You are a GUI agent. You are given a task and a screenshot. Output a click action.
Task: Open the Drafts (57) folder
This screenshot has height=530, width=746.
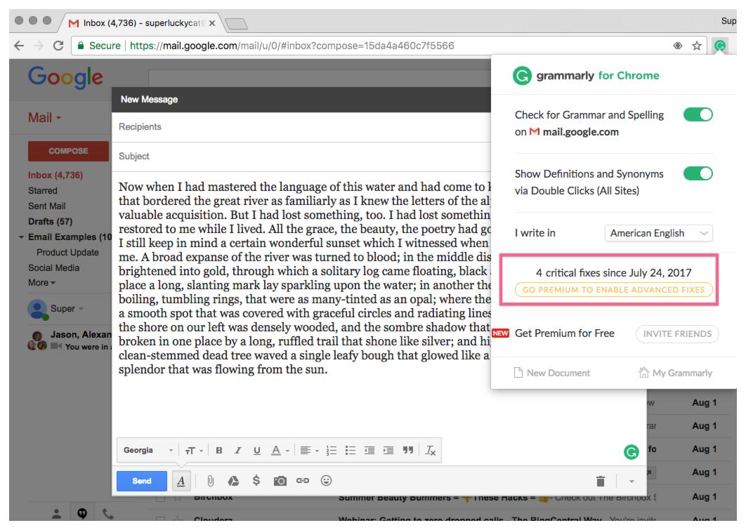pyautogui.click(x=50, y=221)
